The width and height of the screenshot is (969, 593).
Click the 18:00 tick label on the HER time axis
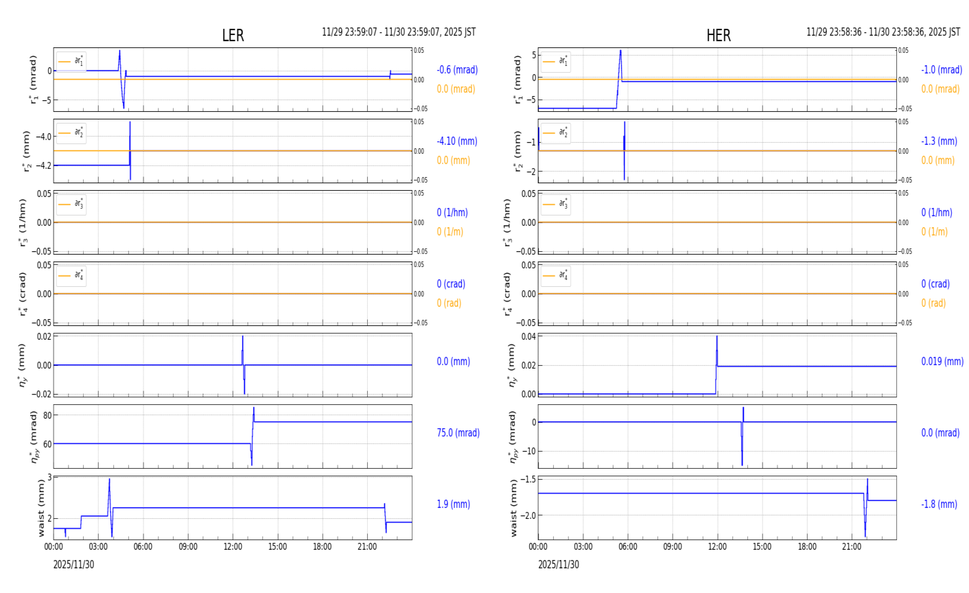(x=807, y=547)
